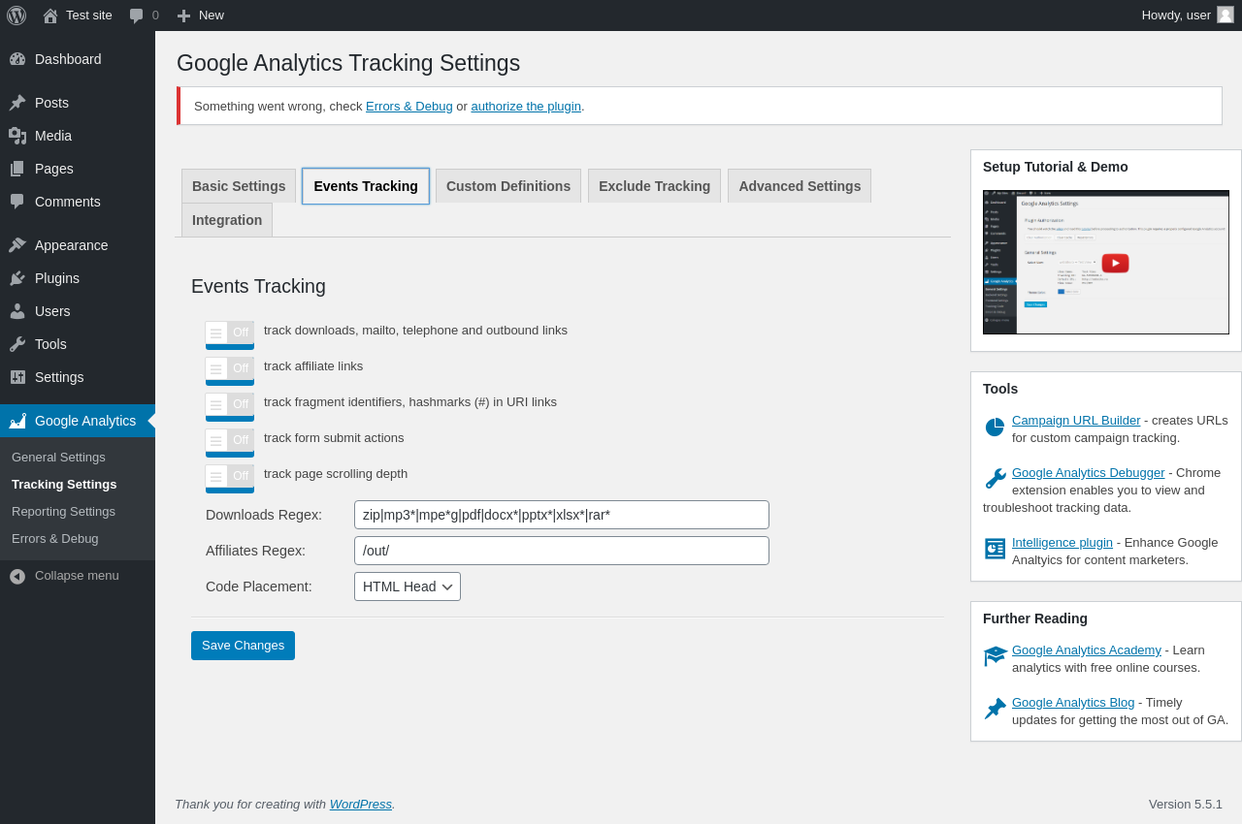Image resolution: width=1242 pixels, height=824 pixels.
Task: Click the Save Changes button
Action: (243, 646)
